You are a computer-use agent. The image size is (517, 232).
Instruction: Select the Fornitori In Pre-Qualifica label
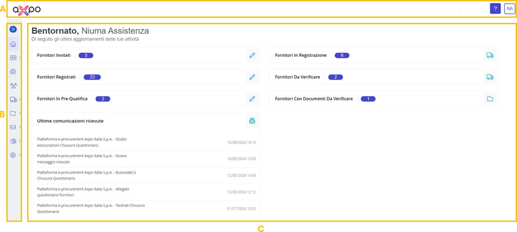[x=62, y=99]
